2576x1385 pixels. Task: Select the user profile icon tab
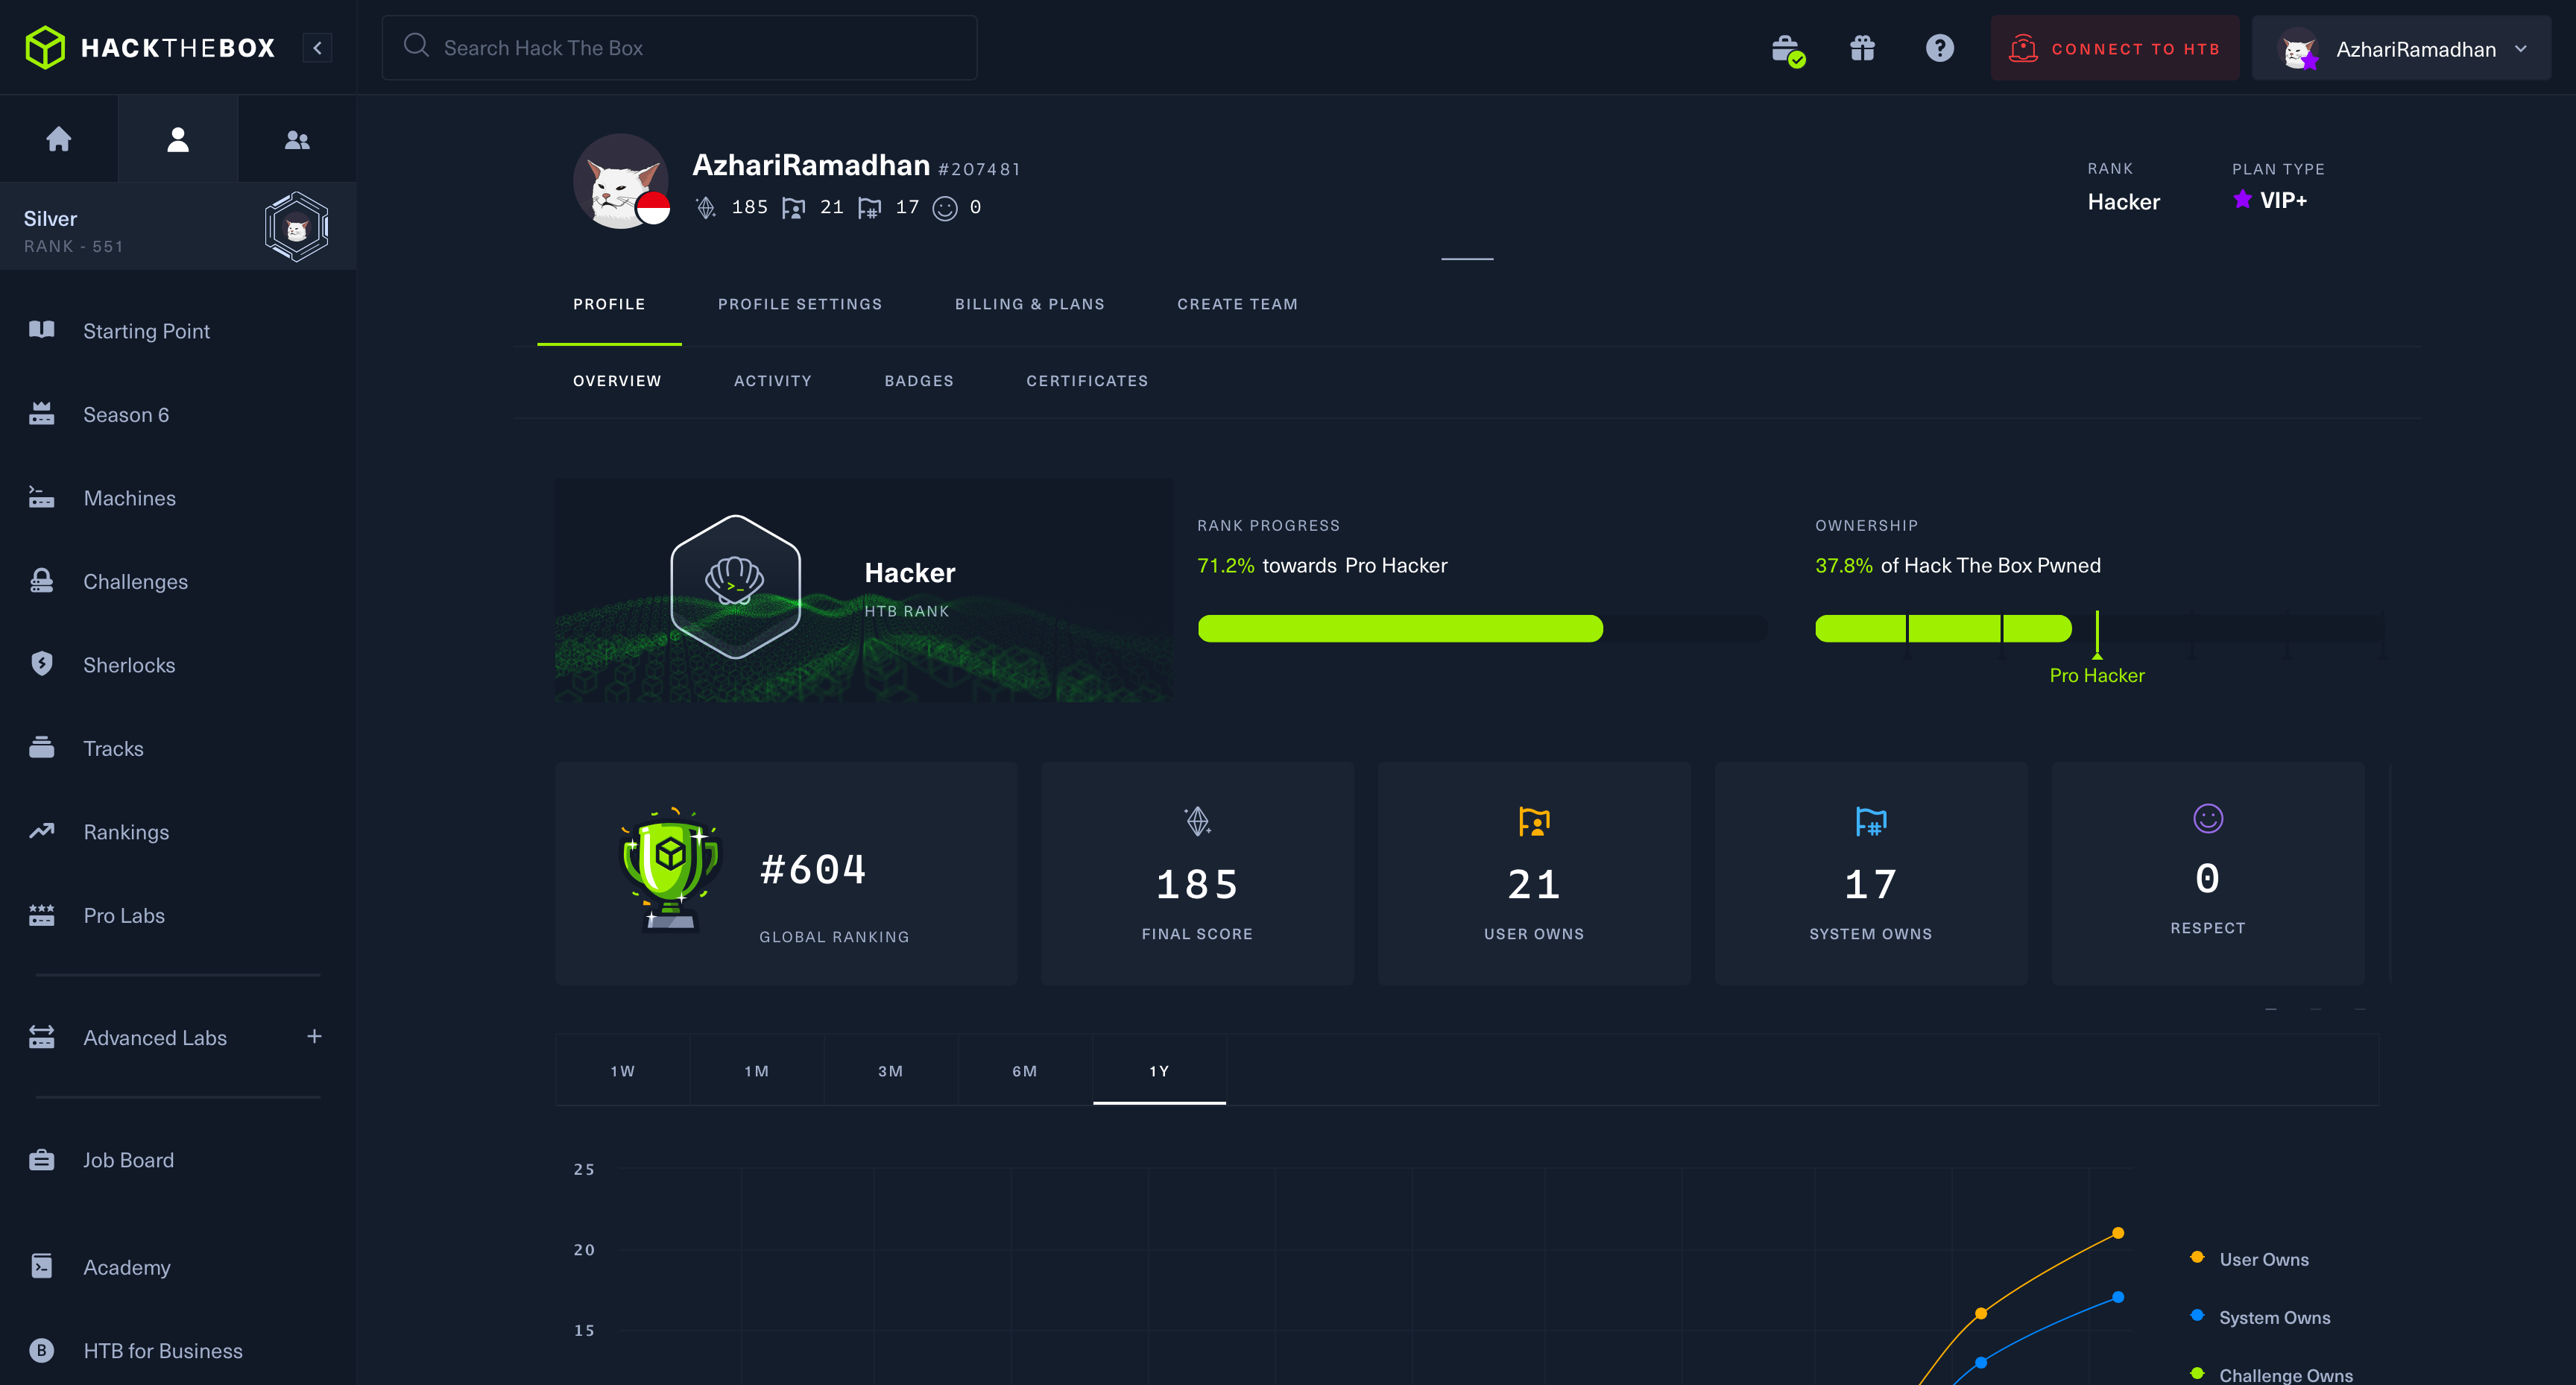click(178, 138)
